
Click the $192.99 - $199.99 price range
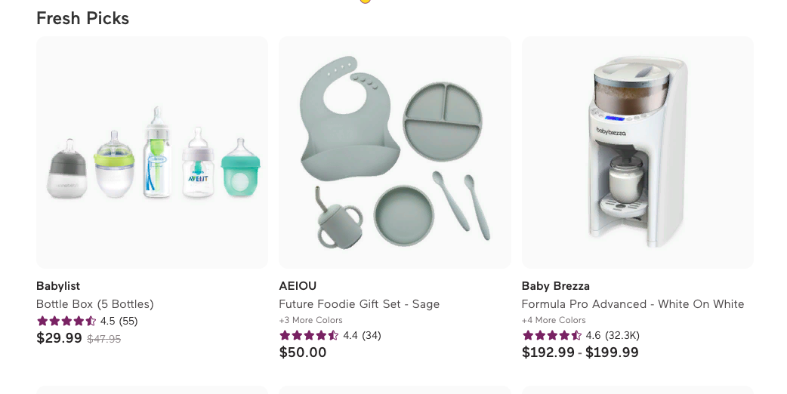coord(580,352)
